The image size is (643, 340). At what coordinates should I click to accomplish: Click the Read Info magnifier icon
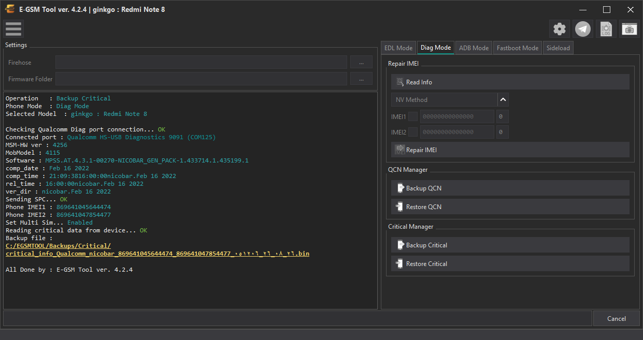click(x=400, y=82)
